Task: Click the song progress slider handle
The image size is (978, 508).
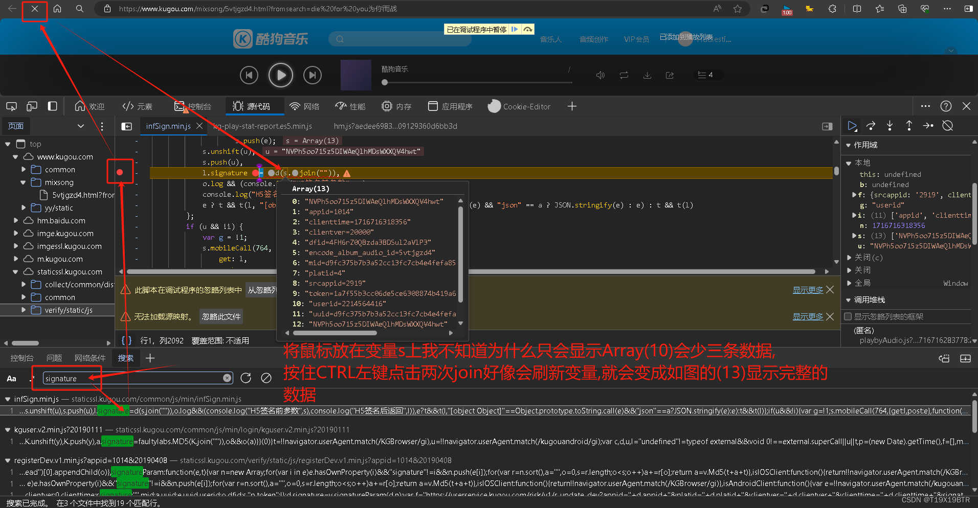Action: [385, 82]
